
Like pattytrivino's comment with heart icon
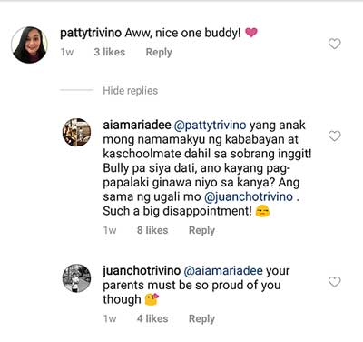point(335,44)
